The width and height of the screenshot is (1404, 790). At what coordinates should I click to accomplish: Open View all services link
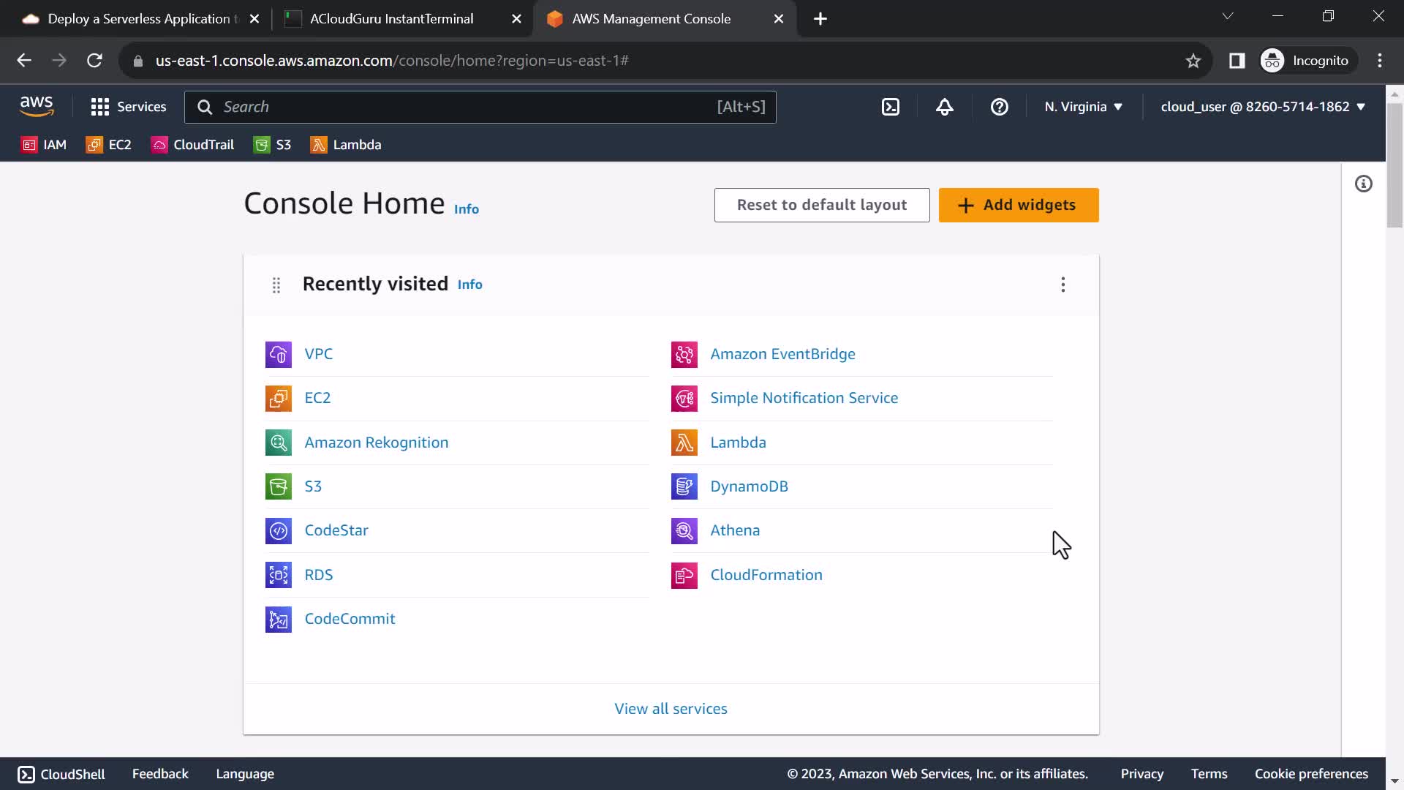pos(671,709)
